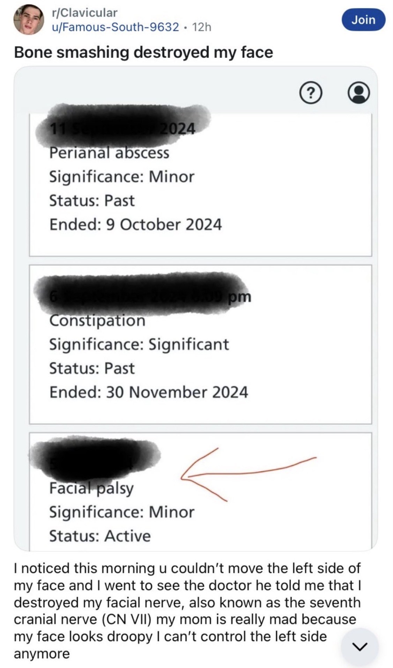Screen dimensions: 393x668
Task: Open the r/Clavicular subreddit link
Action: (84, 13)
